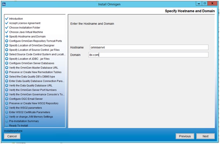Click the Specify Location of OmniGen Designer text
The height and width of the screenshot is (144, 220).
click(x=32, y=45)
